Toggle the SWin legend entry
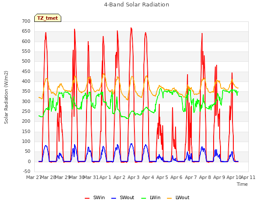This screenshot has height=206, width=274. pos(95,197)
